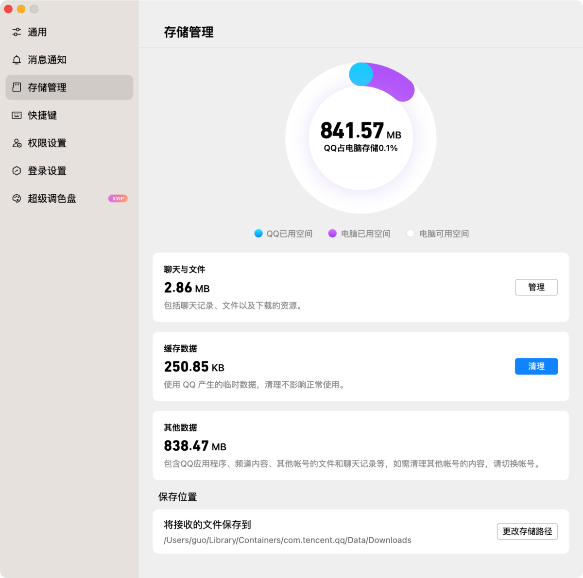Viewport: 583px width, 578px height.
Task: Minimize the window with yellow button
Action: click(21, 9)
